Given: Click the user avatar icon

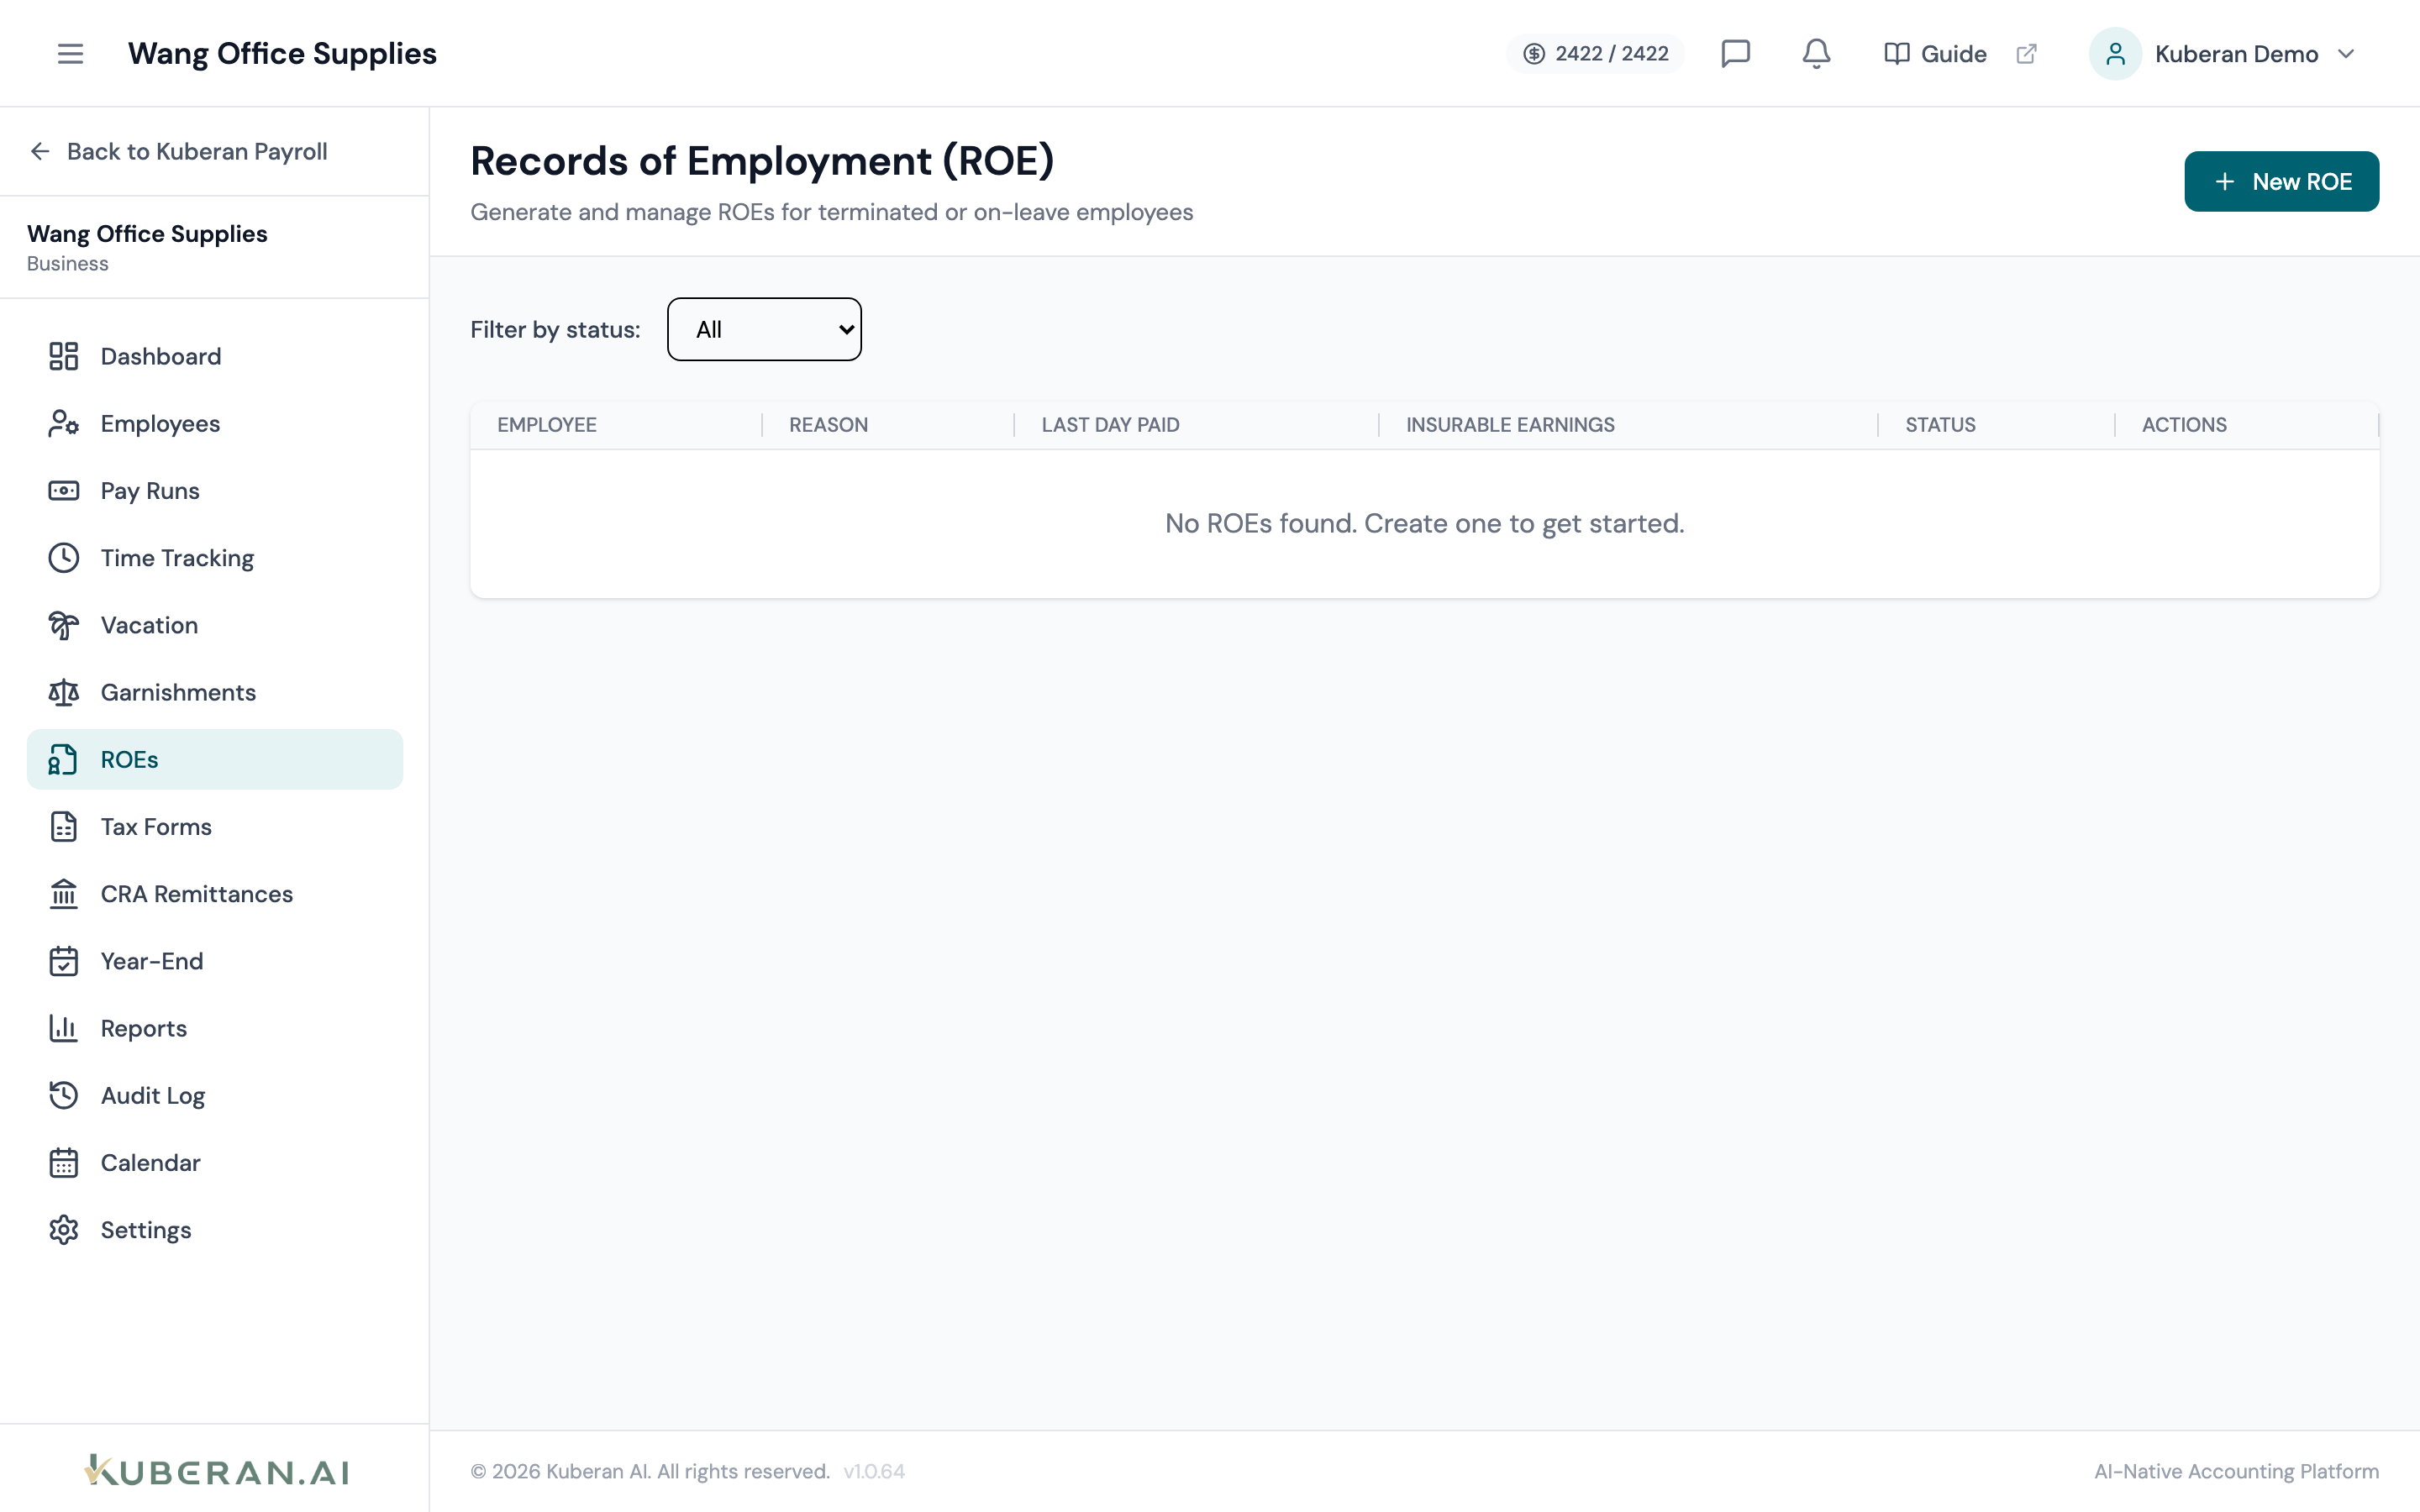Looking at the screenshot, I should (x=2114, y=53).
